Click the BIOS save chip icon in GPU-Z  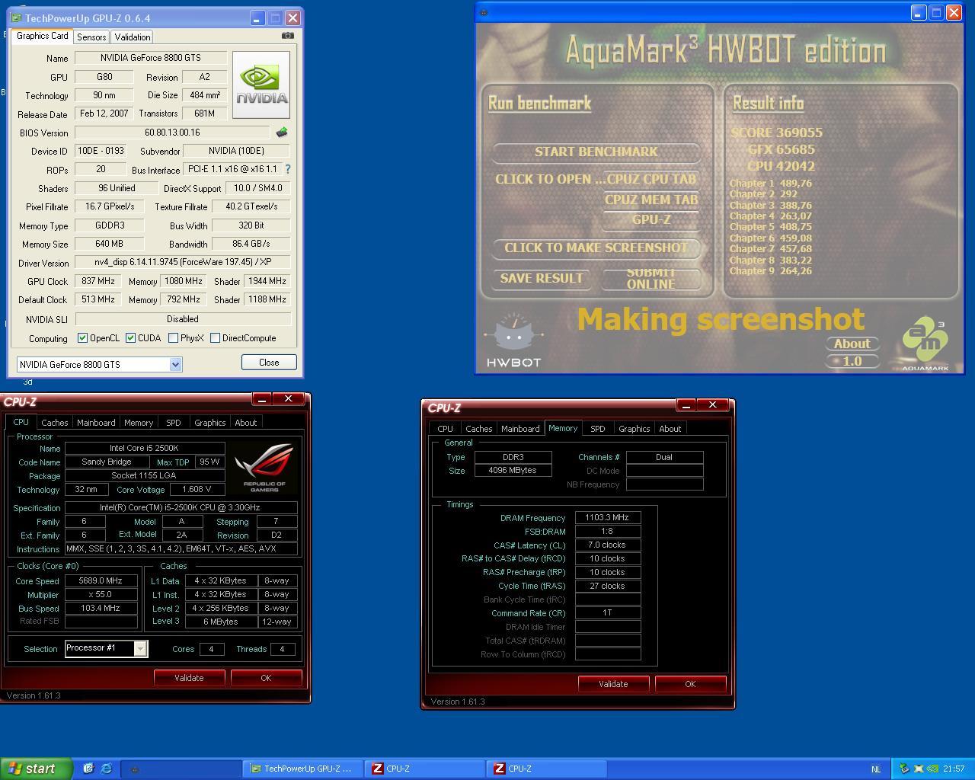(x=282, y=132)
